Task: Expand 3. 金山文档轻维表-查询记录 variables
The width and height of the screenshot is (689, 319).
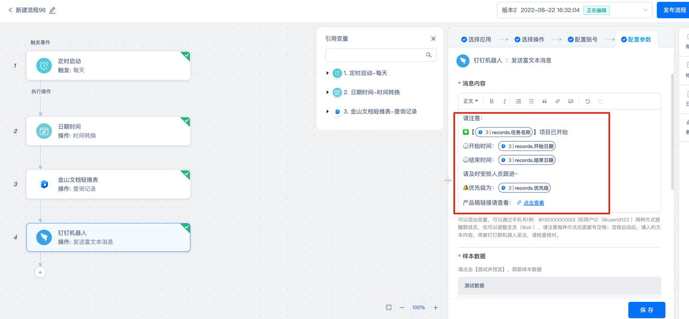Action: pyautogui.click(x=328, y=111)
